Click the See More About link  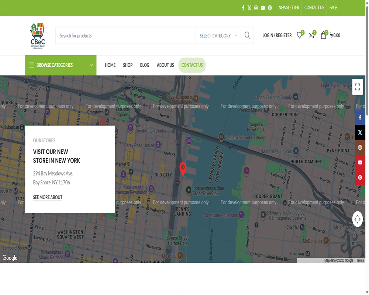tap(48, 197)
